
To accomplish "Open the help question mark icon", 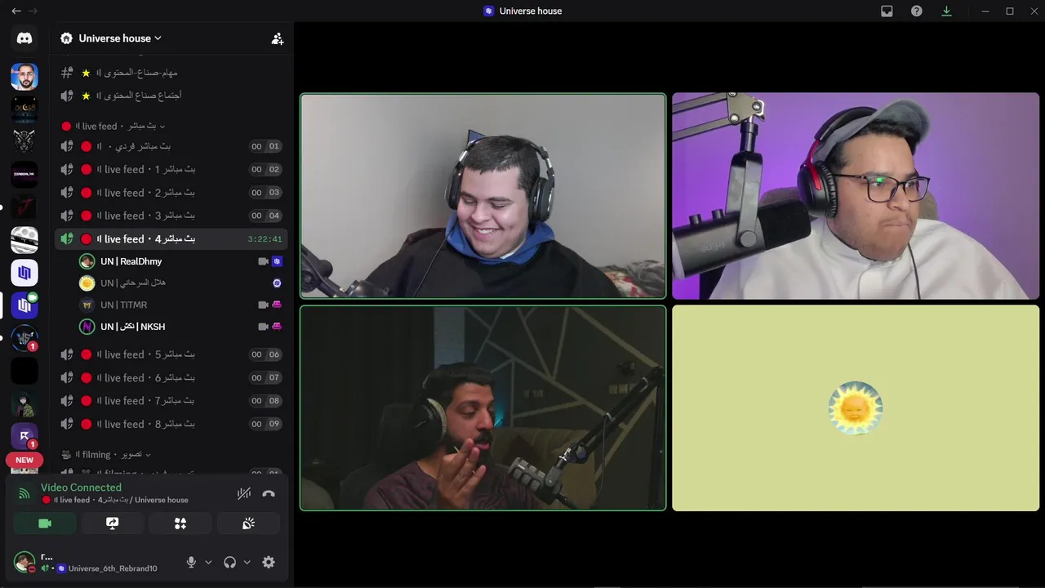I will coord(917,11).
